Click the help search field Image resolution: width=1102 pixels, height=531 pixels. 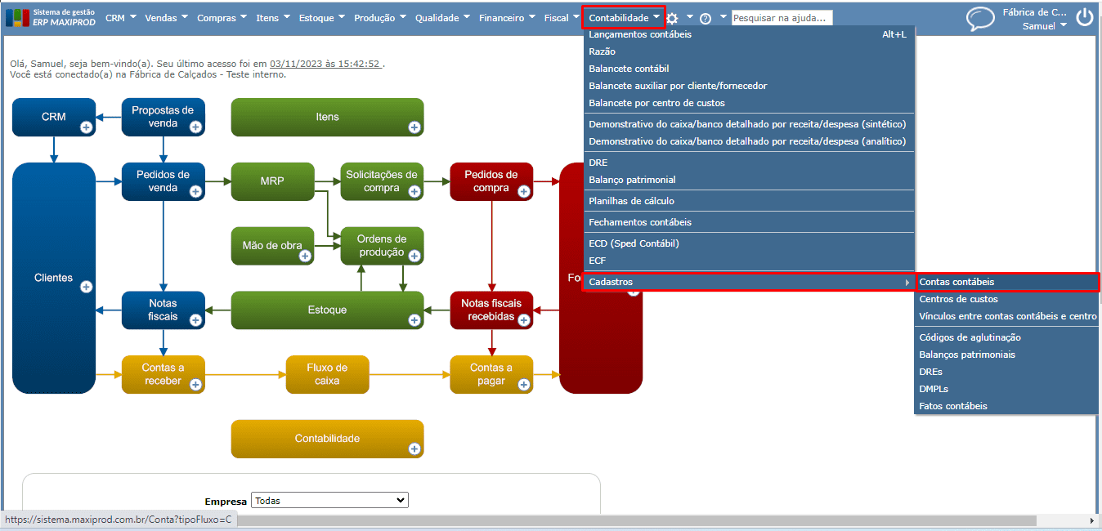782,18
